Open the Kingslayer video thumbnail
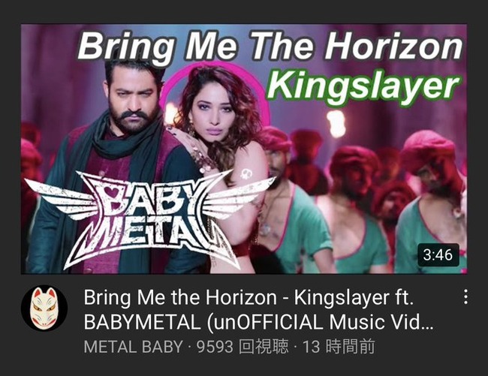Image resolution: width=488 pixels, height=376 pixels. pos(244,149)
